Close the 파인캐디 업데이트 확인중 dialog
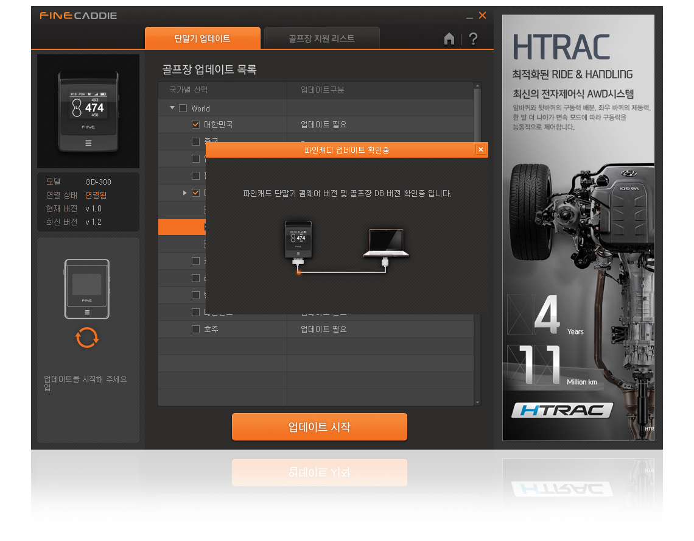This screenshot has width=694, height=541. tap(481, 150)
